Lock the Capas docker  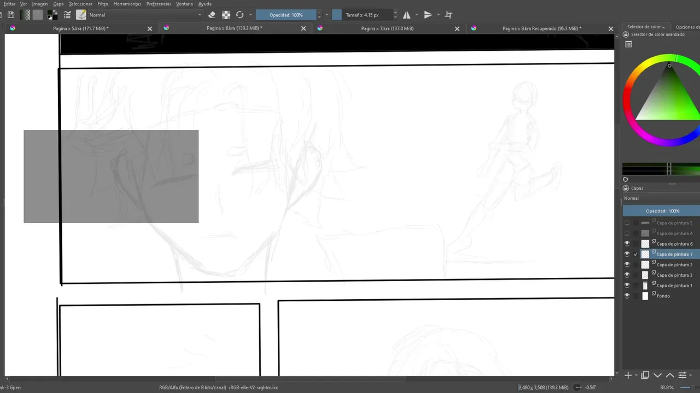click(626, 188)
